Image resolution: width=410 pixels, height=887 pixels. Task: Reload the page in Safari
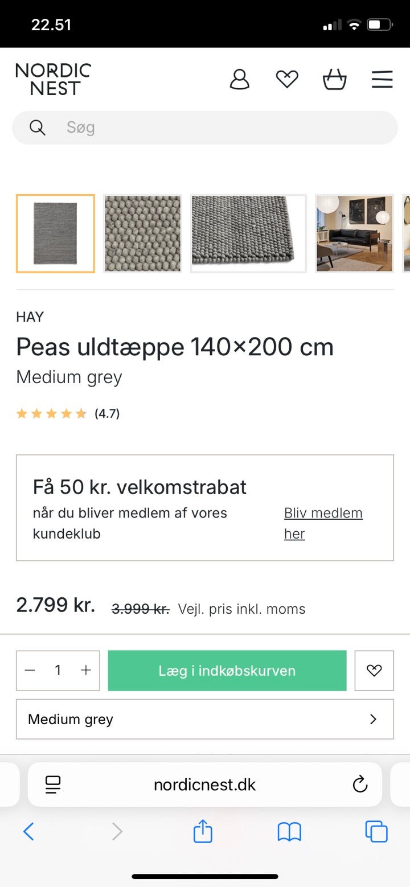tap(360, 785)
